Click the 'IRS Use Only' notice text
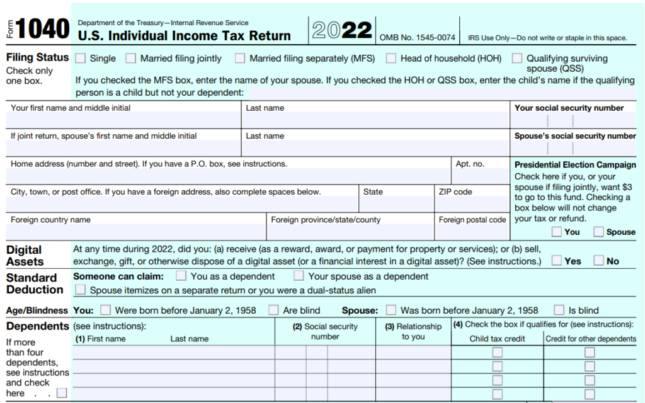645x403 pixels. [547, 38]
